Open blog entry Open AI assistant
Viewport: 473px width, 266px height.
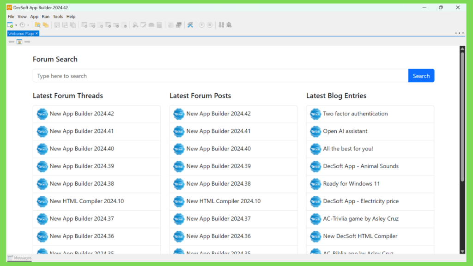345,131
